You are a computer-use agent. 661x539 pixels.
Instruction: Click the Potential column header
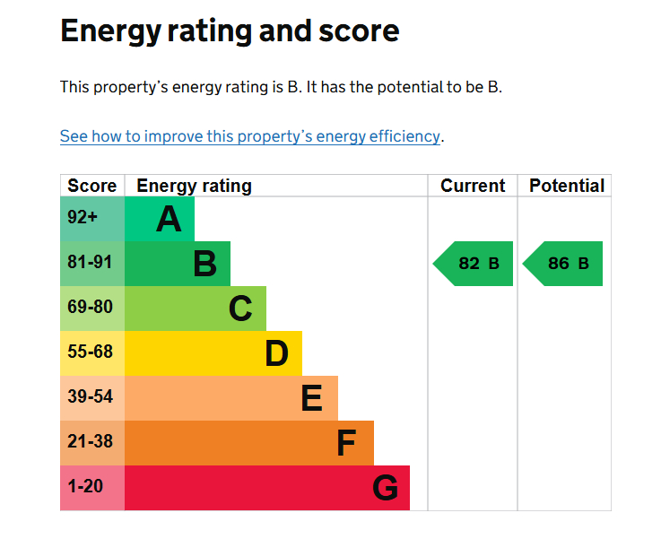[567, 186]
